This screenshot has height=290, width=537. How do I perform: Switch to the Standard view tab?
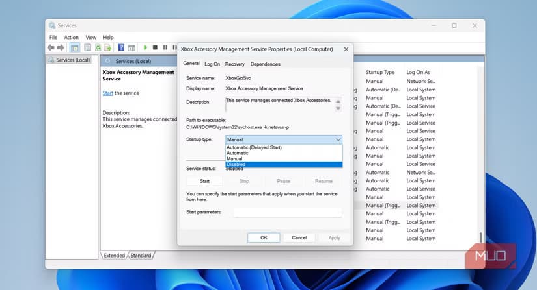pyautogui.click(x=141, y=255)
